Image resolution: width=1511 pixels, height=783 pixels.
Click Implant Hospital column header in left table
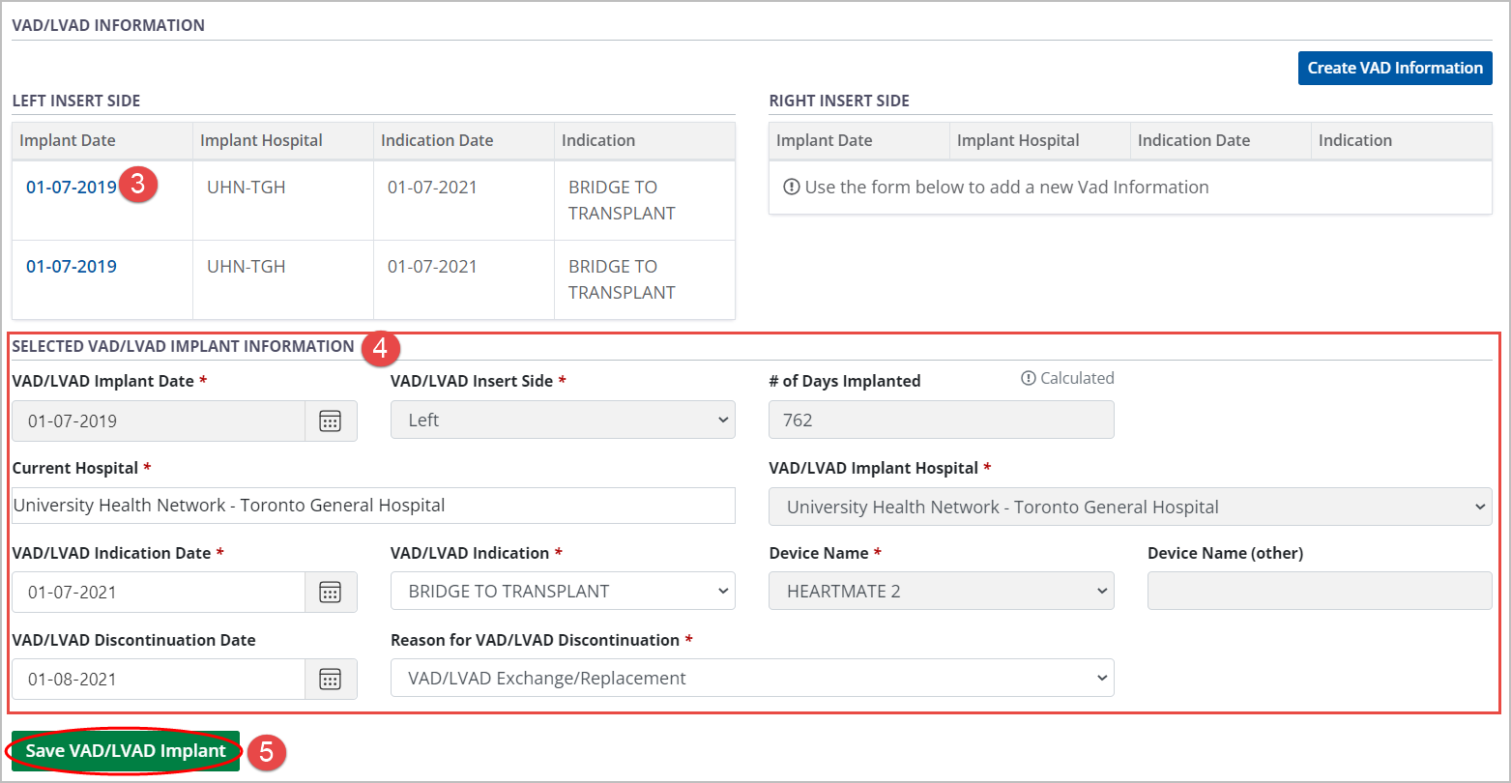point(262,141)
